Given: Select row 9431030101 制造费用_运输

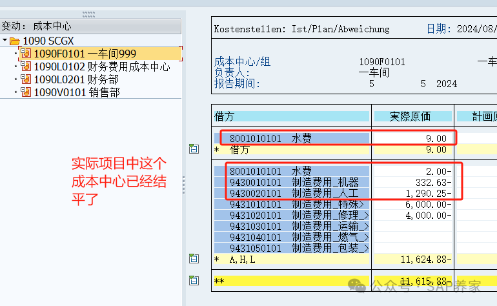Looking at the screenshot, I should [292, 226].
